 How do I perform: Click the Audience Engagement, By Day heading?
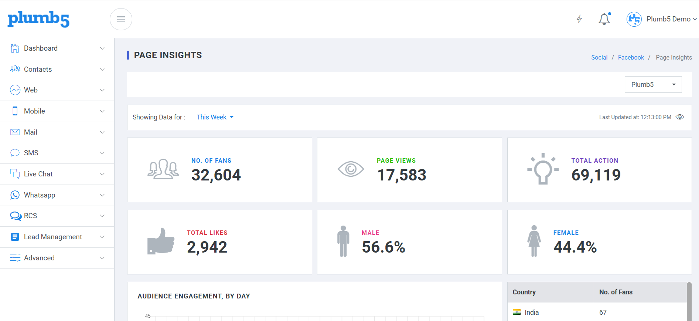tap(194, 296)
